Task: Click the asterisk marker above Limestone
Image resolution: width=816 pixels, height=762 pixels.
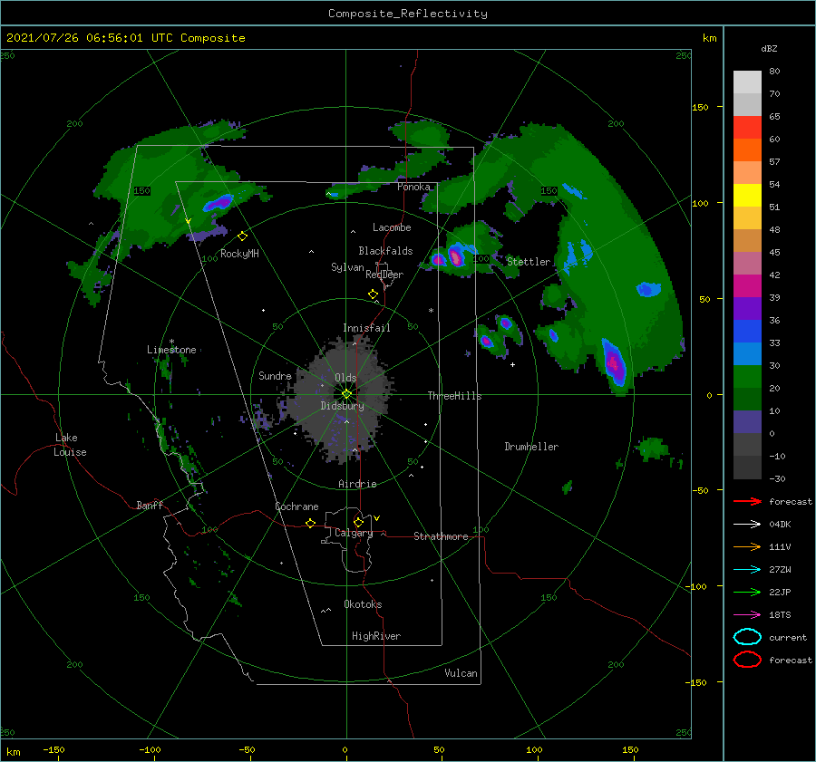Action: click(171, 342)
